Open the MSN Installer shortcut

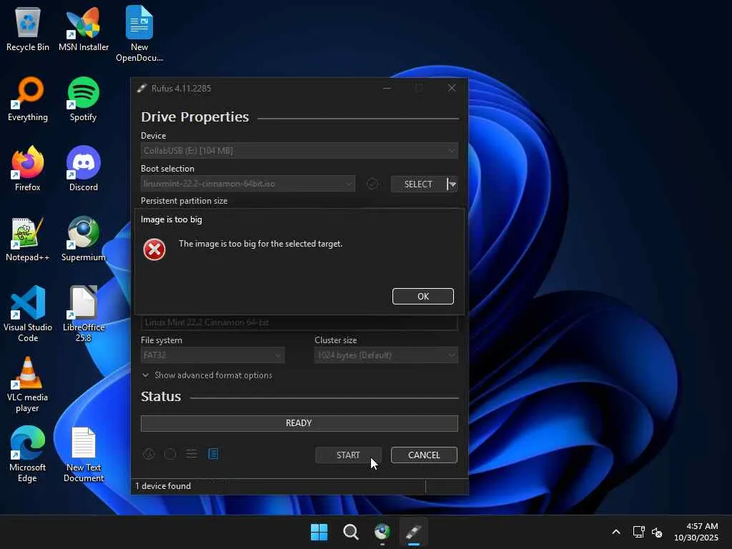coord(84,29)
